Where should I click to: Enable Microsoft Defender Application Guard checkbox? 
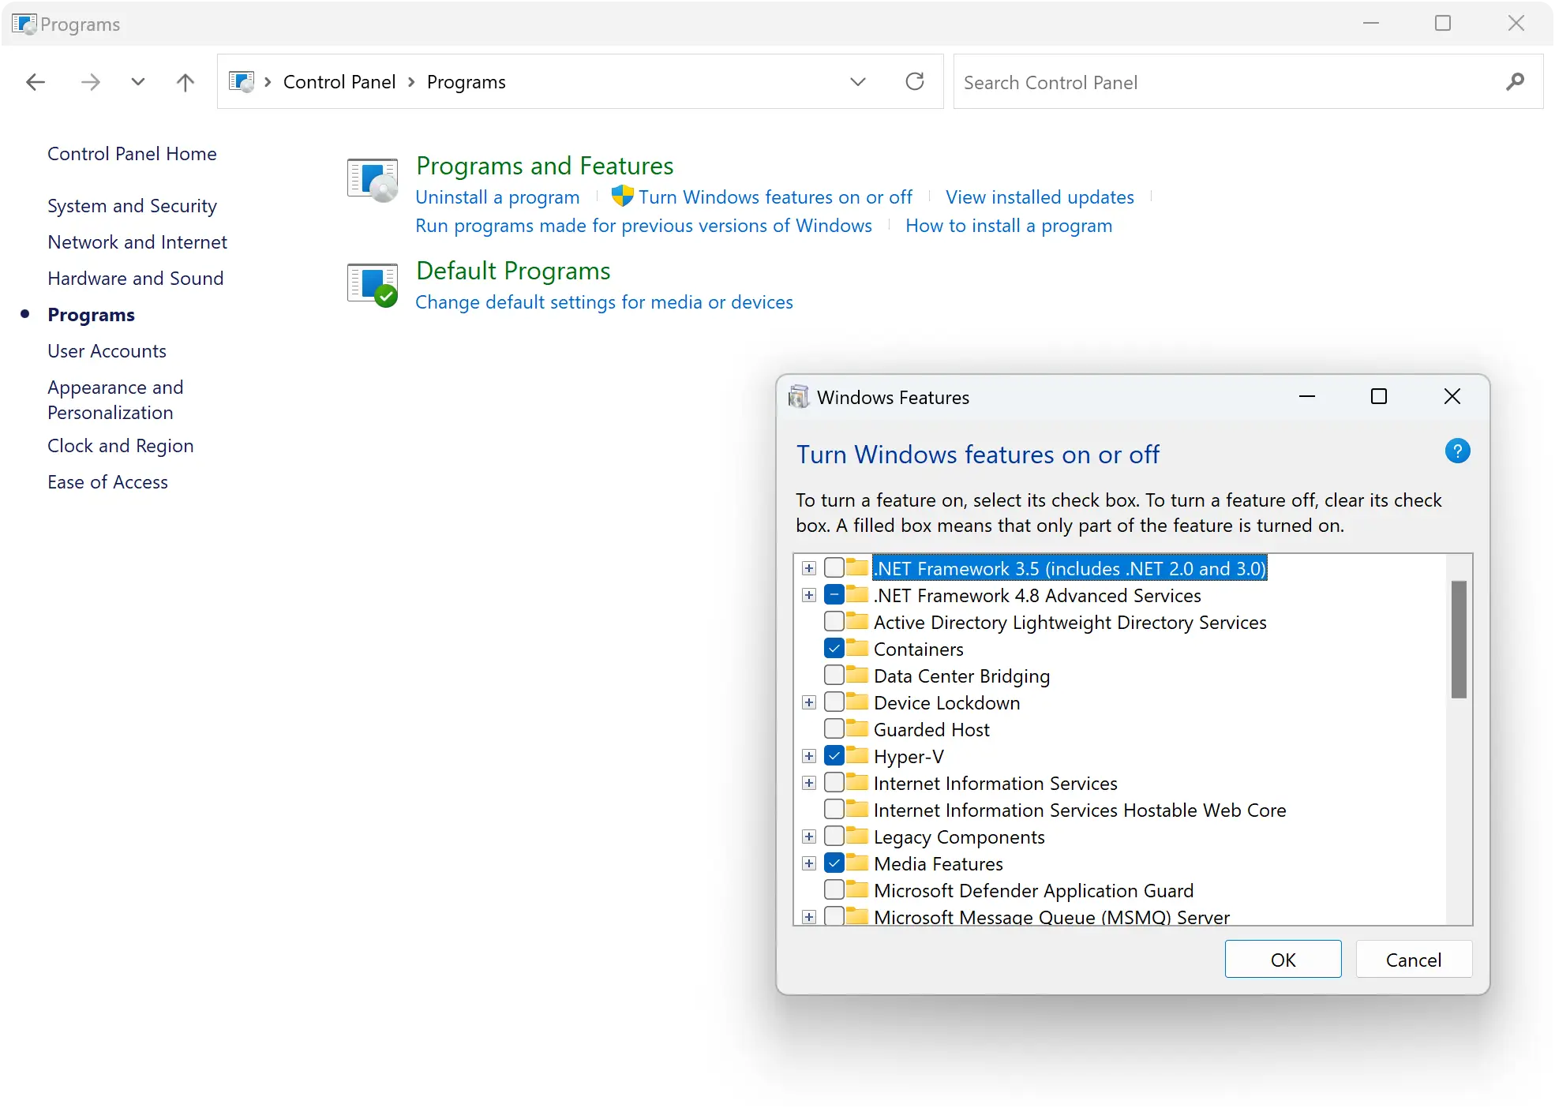[x=834, y=889]
